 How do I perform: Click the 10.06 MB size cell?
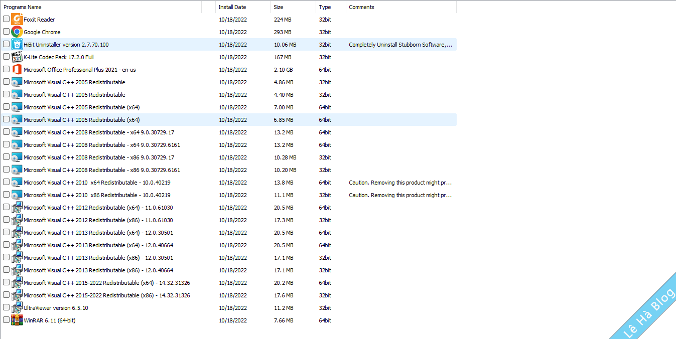click(285, 45)
